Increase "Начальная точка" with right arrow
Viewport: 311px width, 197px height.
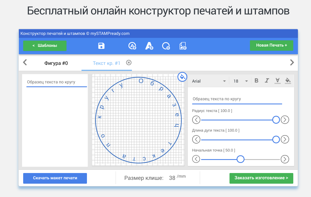pyautogui.click(x=285, y=159)
